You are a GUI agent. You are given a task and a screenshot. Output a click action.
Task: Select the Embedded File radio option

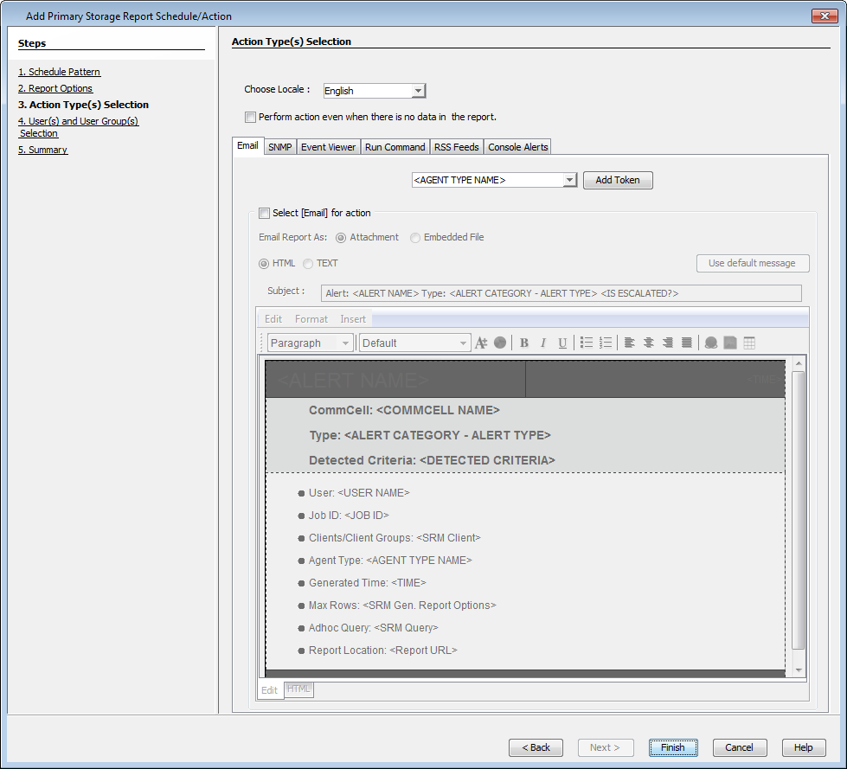click(414, 237)
